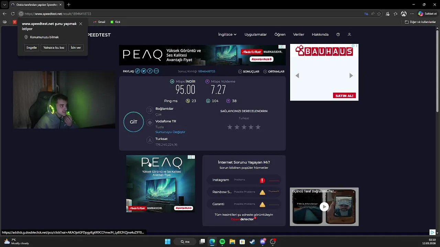Choose Yalnızca bu kez permission option
Viewport: 440px width, 247px height.
[54, 48]
